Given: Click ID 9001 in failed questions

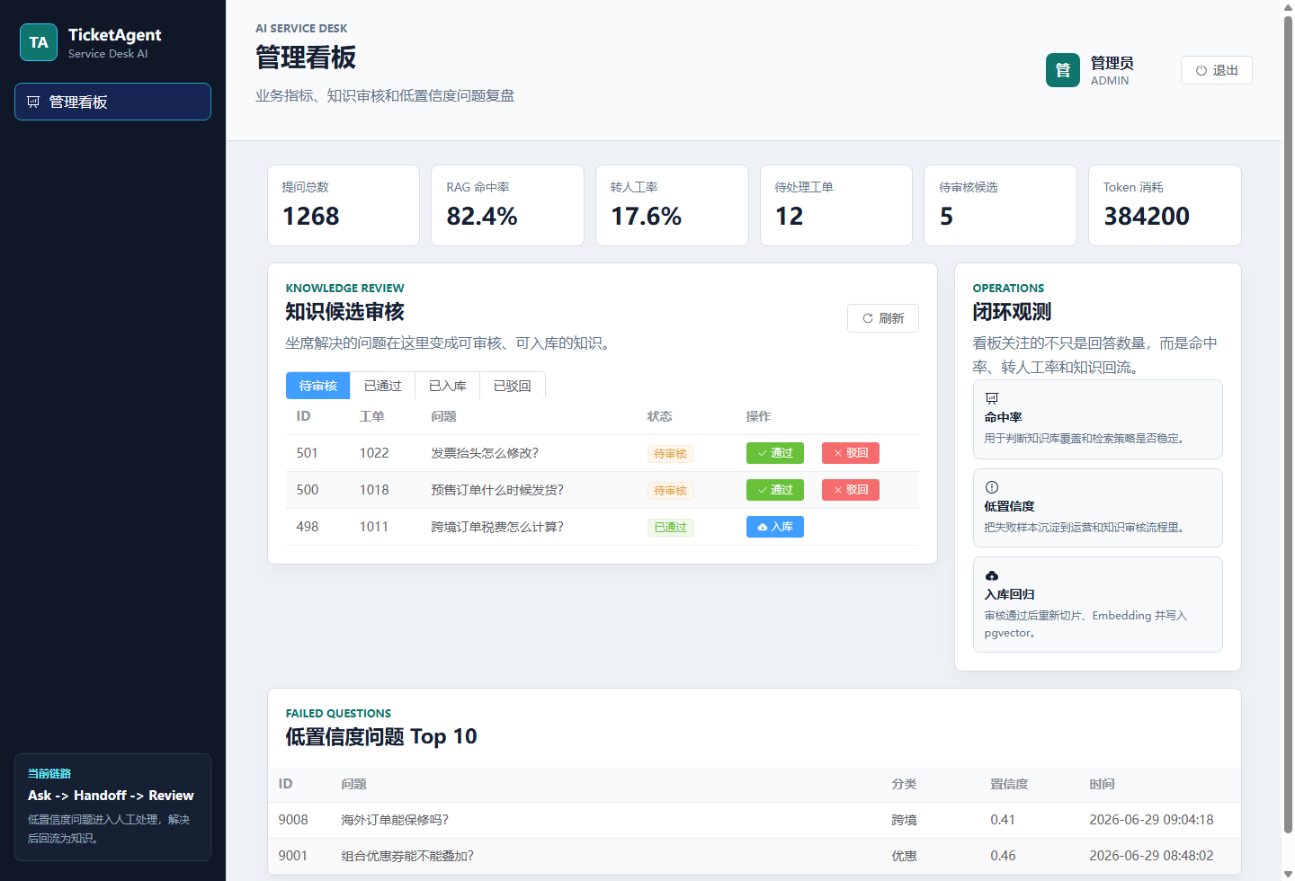Looking at the screenshot, I should coord(293,856).
